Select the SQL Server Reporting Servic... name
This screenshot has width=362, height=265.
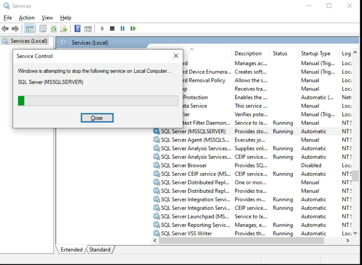click(195, 225)
